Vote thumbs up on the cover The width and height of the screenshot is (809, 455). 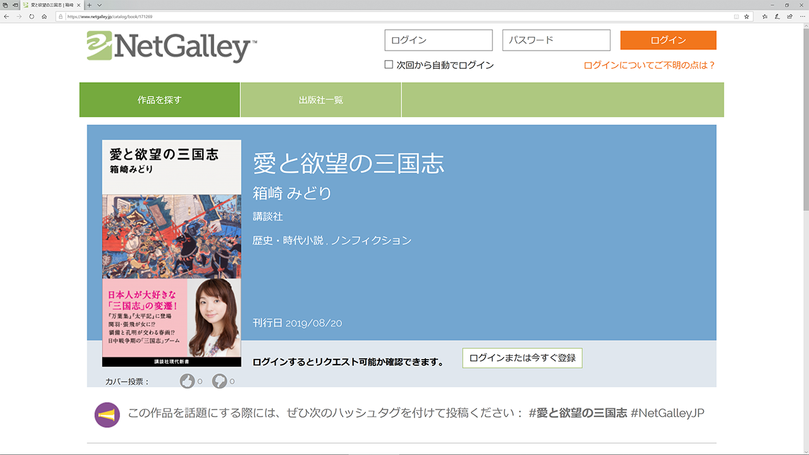pos(187,381)
